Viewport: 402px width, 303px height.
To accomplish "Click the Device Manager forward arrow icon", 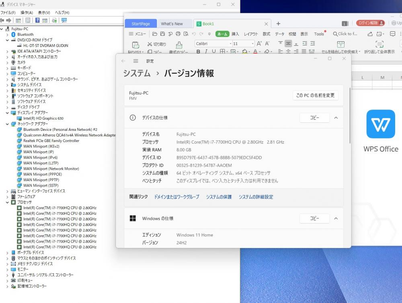I will click(x=9, y=20).
